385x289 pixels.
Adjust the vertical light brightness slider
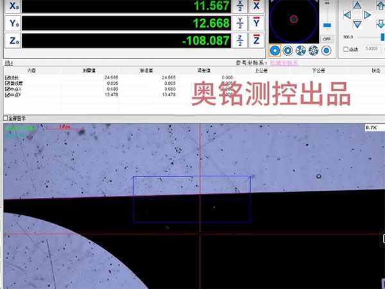tap(327, 24)
